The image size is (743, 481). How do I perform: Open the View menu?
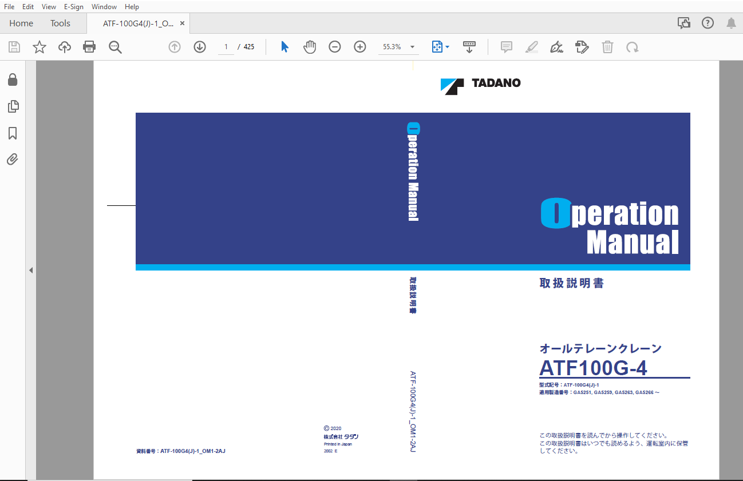coord(49,7)
